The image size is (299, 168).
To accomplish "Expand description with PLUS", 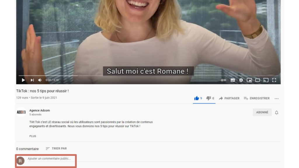I will pos(33,136).
